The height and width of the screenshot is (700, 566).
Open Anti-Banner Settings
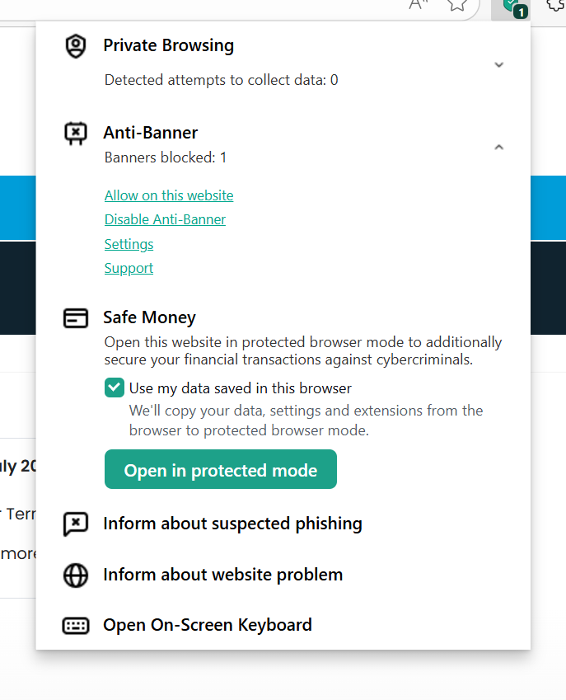129,244
